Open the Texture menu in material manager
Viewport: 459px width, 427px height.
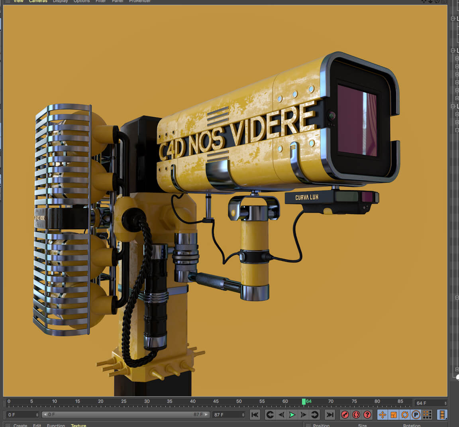click(78, 425)
